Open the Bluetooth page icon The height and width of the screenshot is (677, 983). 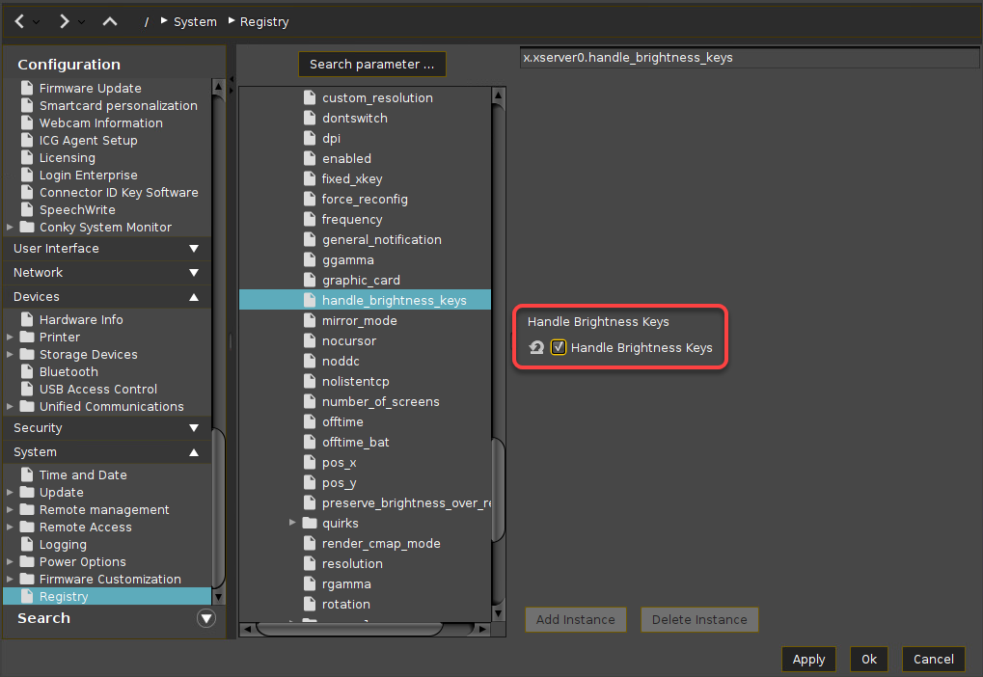pos(27,372)
